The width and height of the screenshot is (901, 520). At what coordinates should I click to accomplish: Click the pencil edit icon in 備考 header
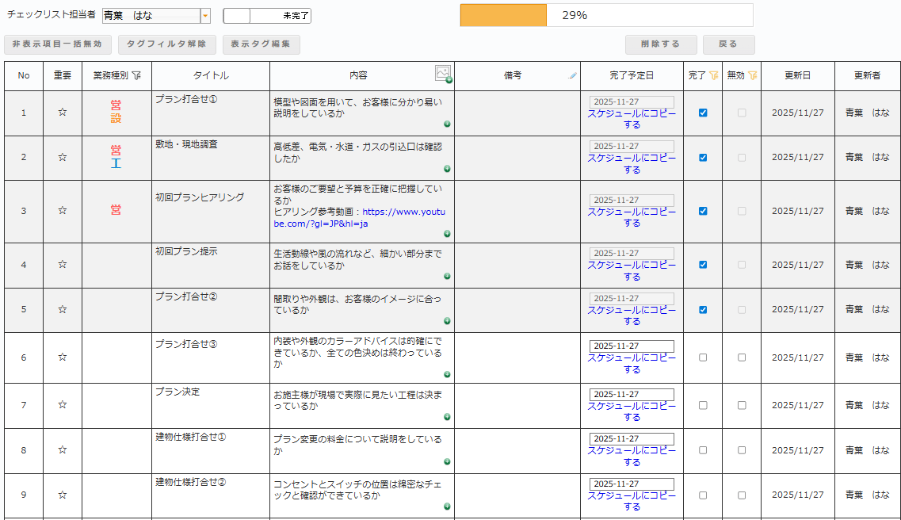(x=573, y=76)
